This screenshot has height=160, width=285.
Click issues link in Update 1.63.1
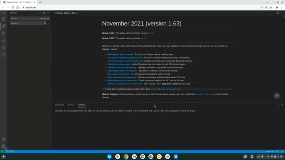pyautogui.click(x=151, y=33)
